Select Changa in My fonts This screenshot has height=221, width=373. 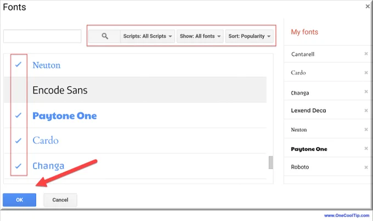pos(300,92)
